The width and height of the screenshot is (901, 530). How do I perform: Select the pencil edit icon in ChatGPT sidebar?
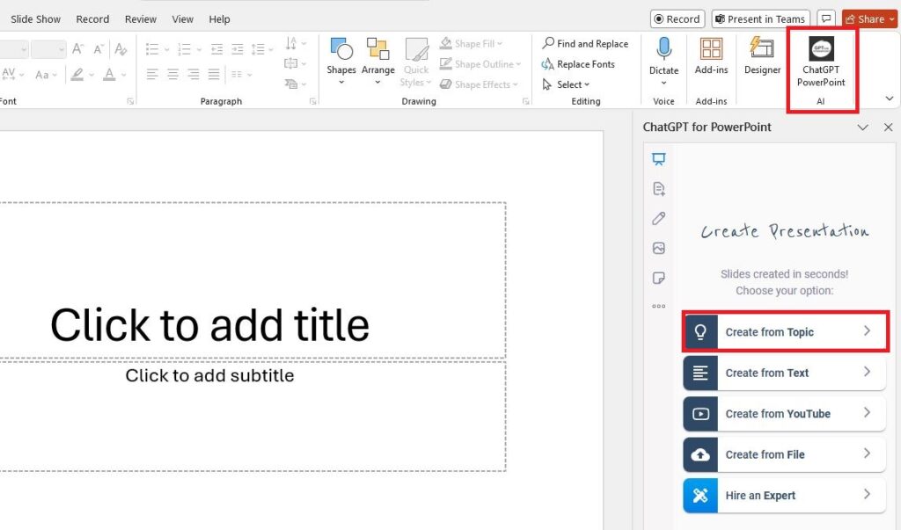pos(658,218)
